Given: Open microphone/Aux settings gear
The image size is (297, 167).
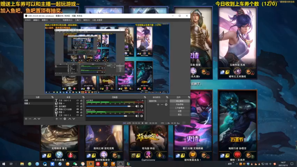Looking at the screenshot, I should tap(142, 116).
